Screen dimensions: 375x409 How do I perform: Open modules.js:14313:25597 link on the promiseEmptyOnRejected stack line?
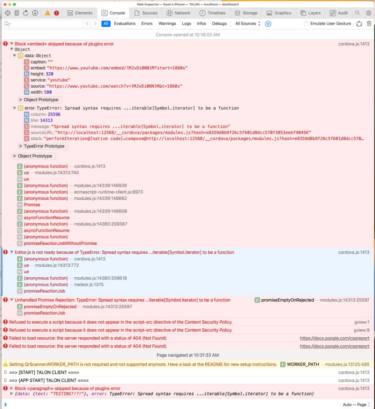[107, 306]
